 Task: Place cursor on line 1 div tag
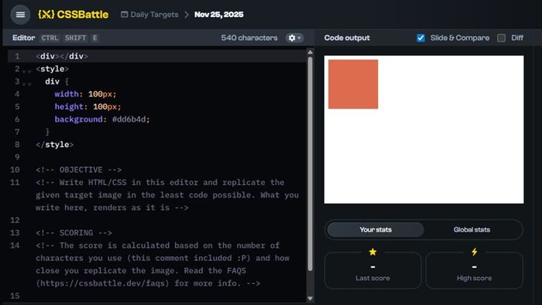(62, 56)
